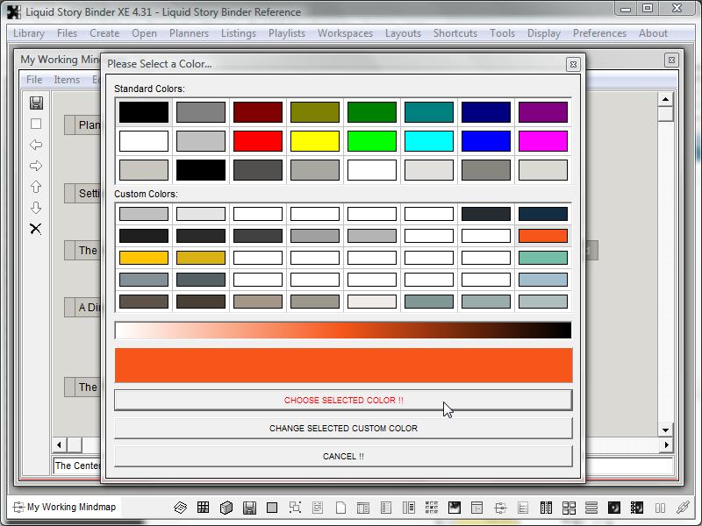Click the 3D cube icon in bottom toolbar

(226, 508)
